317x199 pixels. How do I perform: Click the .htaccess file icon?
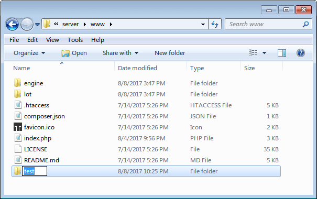click(x=18, y=105)
